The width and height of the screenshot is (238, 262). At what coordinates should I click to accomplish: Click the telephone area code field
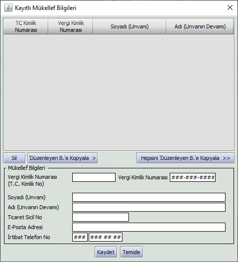(x=80, y=237)
